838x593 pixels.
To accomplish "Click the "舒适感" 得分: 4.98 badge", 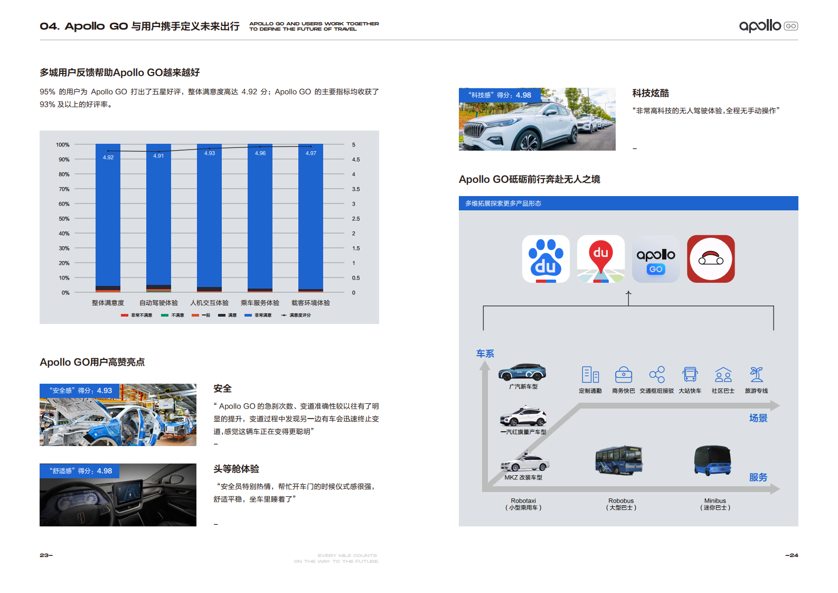I will tap(79, 470).
